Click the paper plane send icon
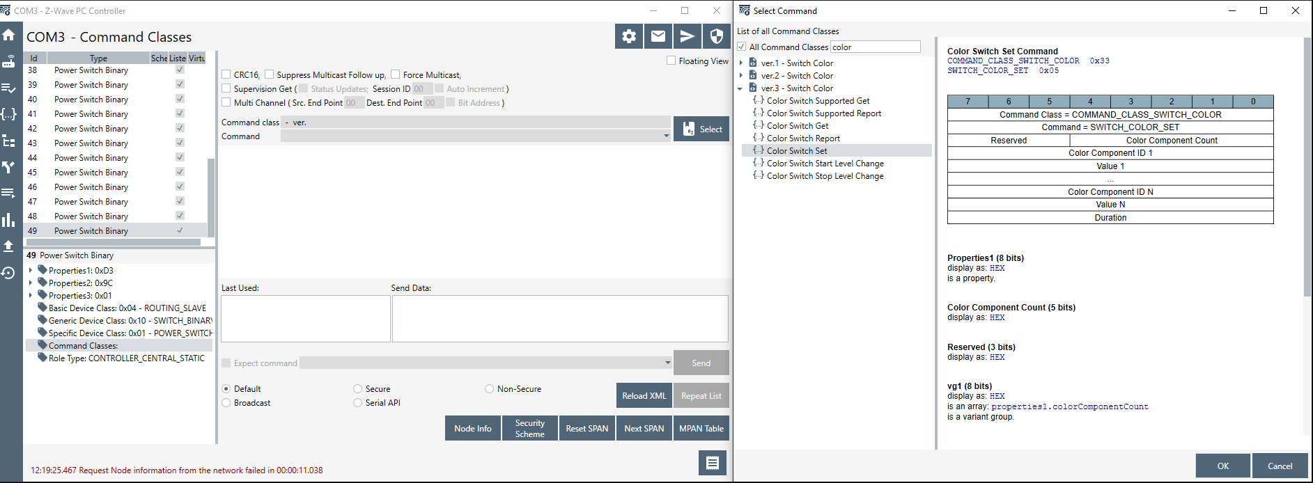1313x483 pixels. [687, 36]
